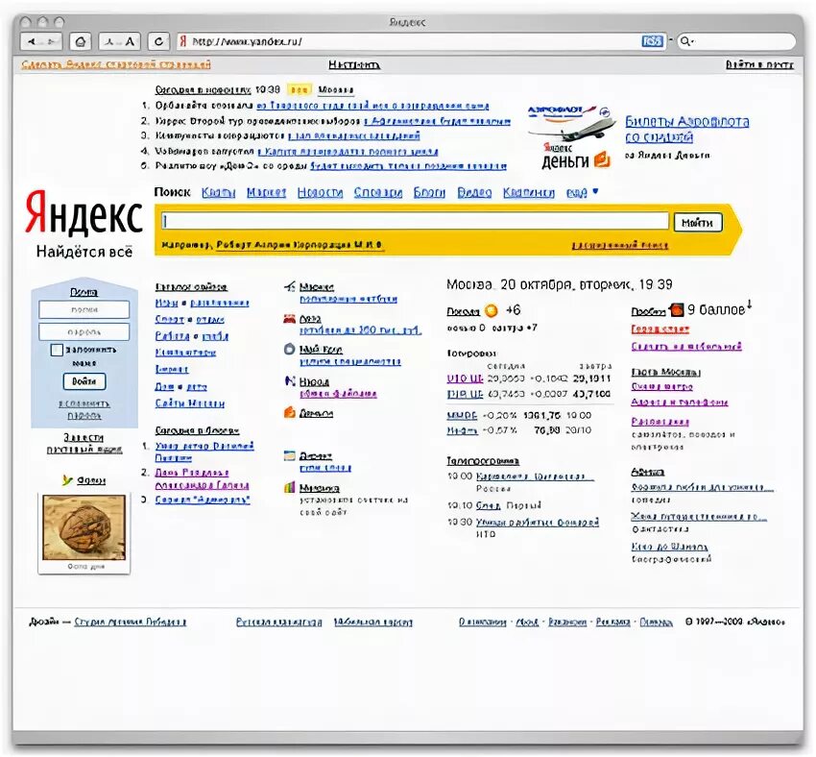816x757 pixels.
Task: Open the Карта Москвы link
Action: click(x=665, y=372)
